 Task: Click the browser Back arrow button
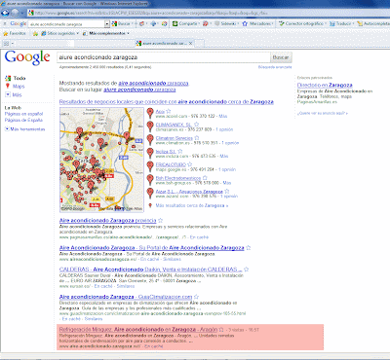point(5,13)
